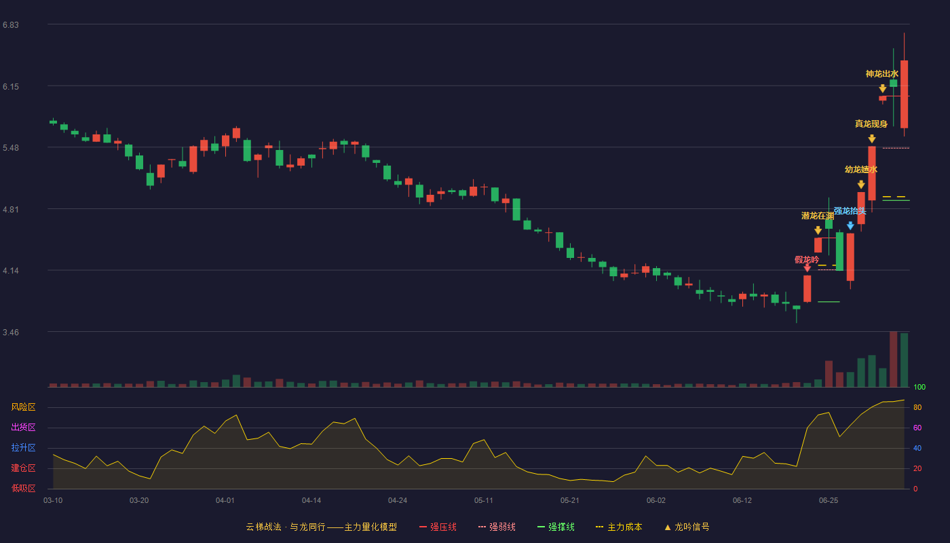Screen dimensions: 950x543
Task: Click the 4.81 price axis label
Action: coord(10,210)
